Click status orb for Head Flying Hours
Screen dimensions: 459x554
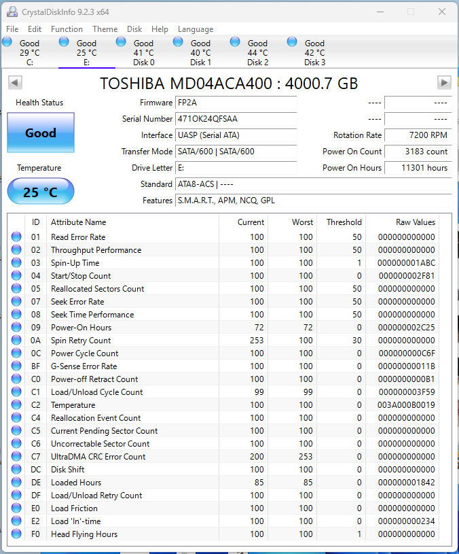click(16, 534)
